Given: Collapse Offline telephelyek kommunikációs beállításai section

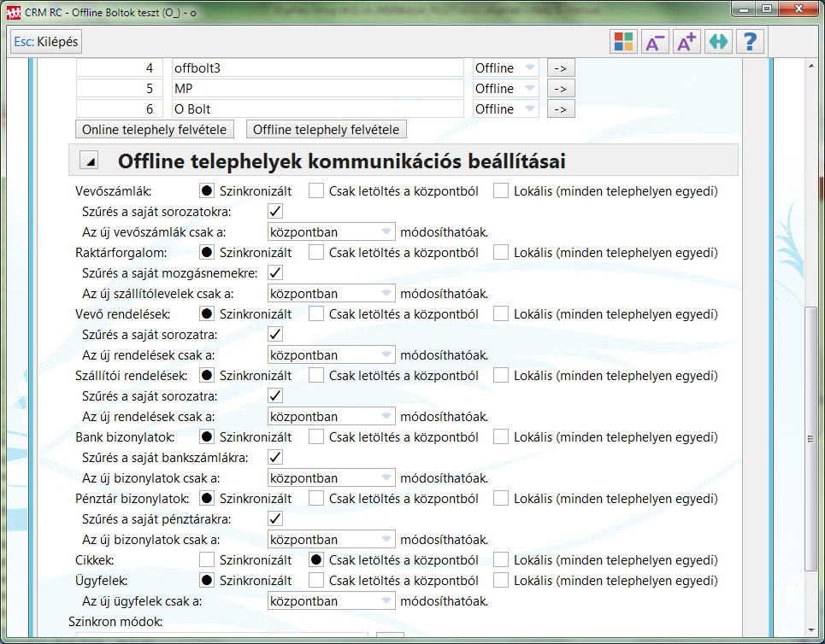Looking at the screenshot, I should [x=89, y=161].
